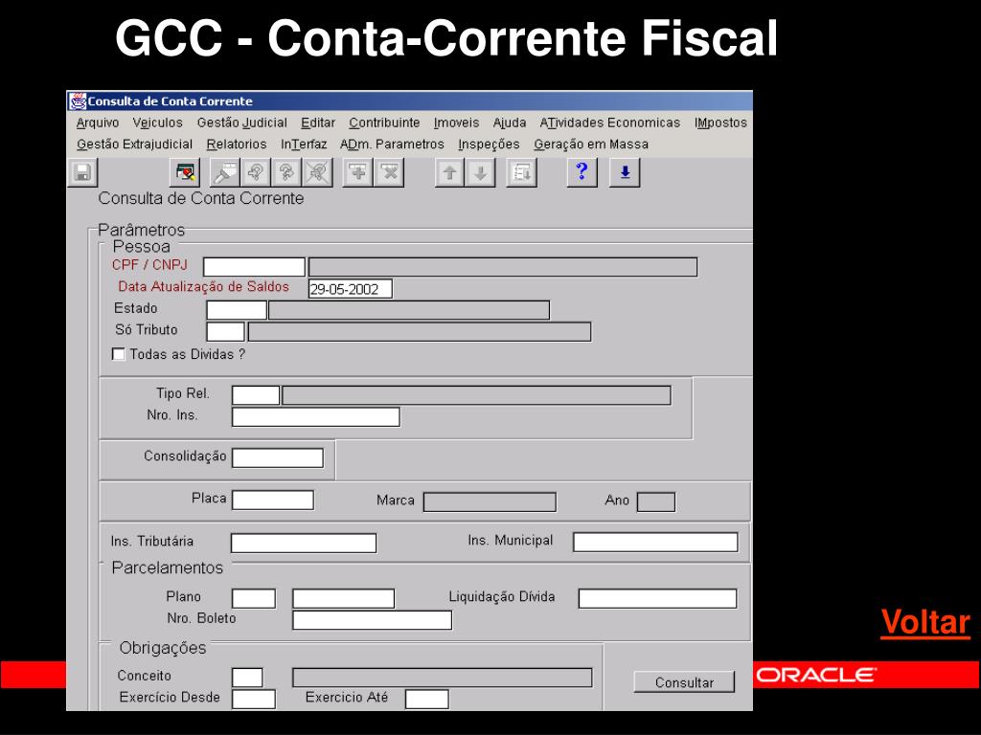Open the Veiculos menu

point(158,123)
